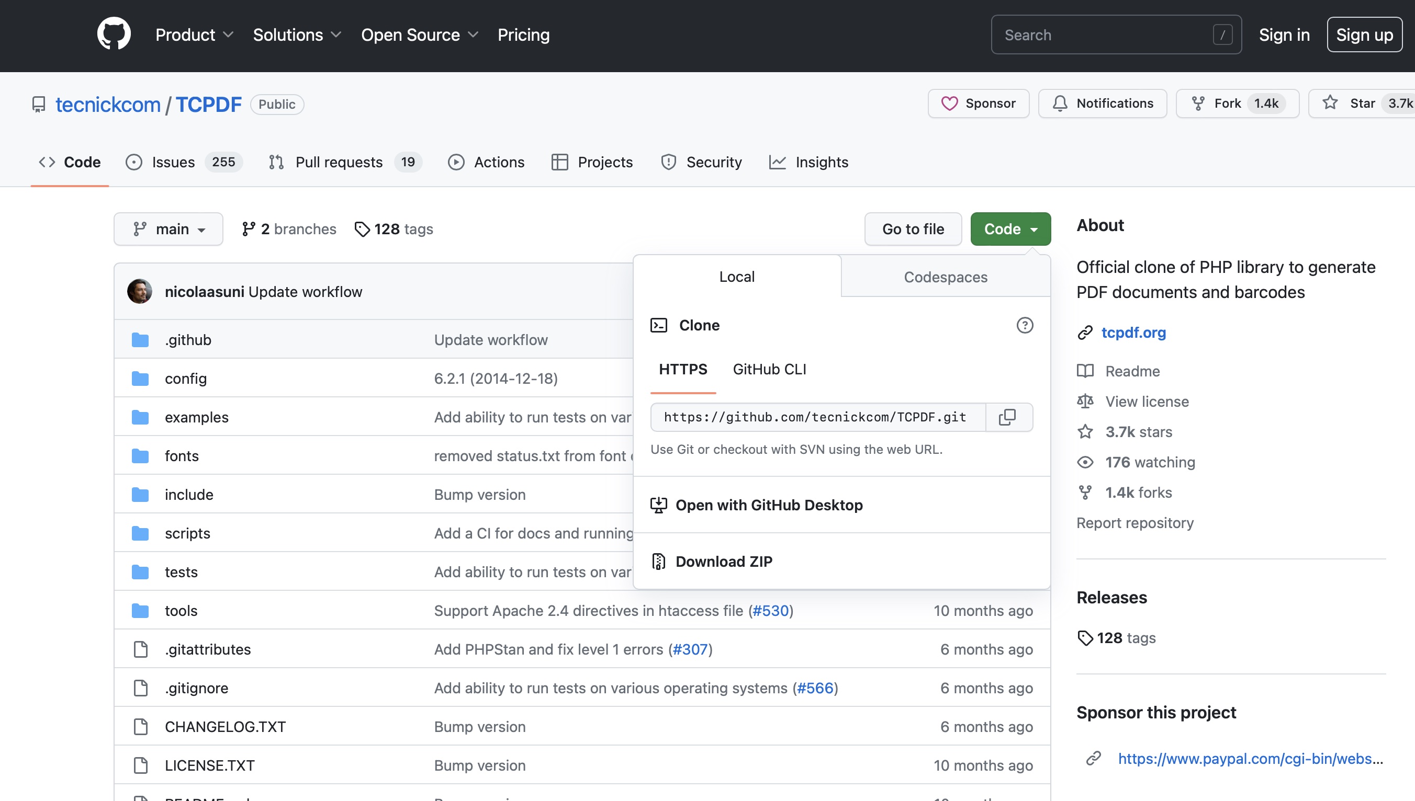
Task: Select the .gitattributes file icon
Action: click(141, 649)
